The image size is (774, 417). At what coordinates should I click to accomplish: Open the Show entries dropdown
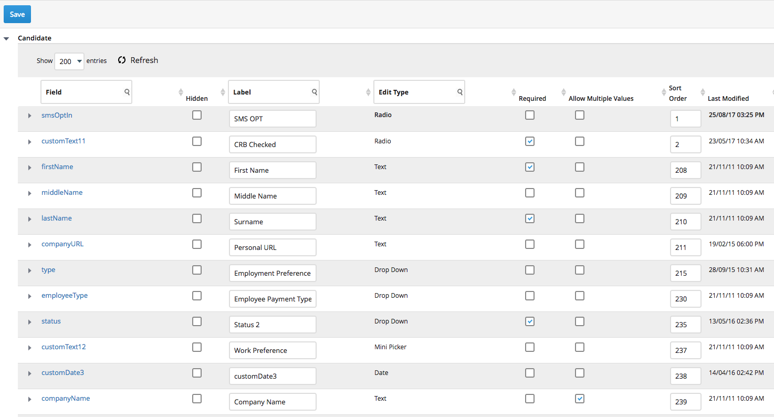point(69,61)
